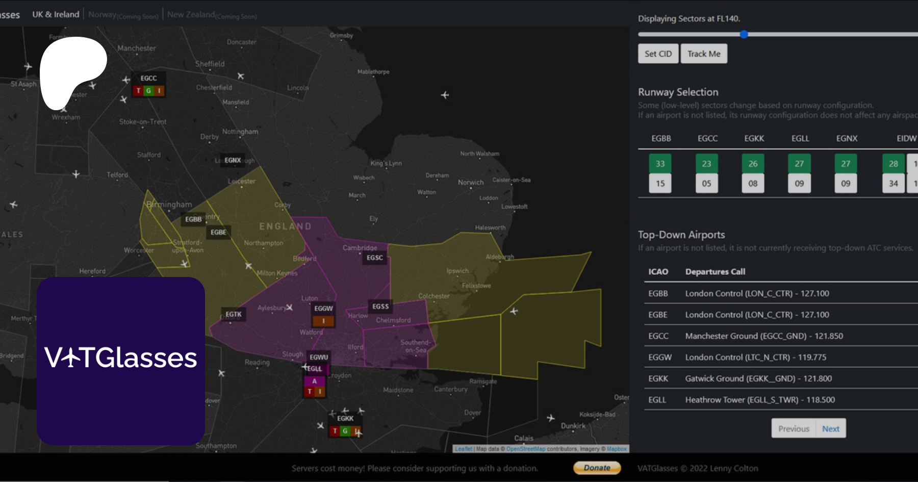Screen dimensions: 918x482
Task: Select runway 09 in EGLL column
Action: coord(799,184)
